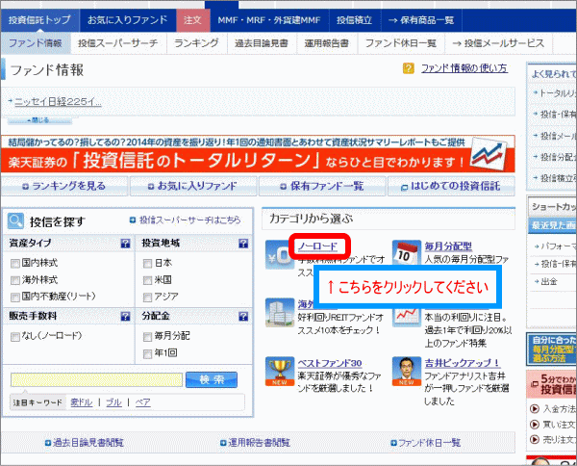The image size is (577, 466).
Task: Click the play icon next to 売り注文
Action: click(x=534, y=439)
